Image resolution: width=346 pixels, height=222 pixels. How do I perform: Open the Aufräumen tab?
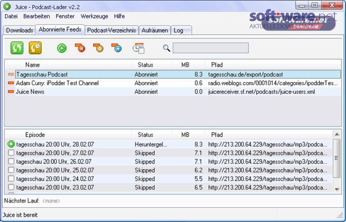155,30
